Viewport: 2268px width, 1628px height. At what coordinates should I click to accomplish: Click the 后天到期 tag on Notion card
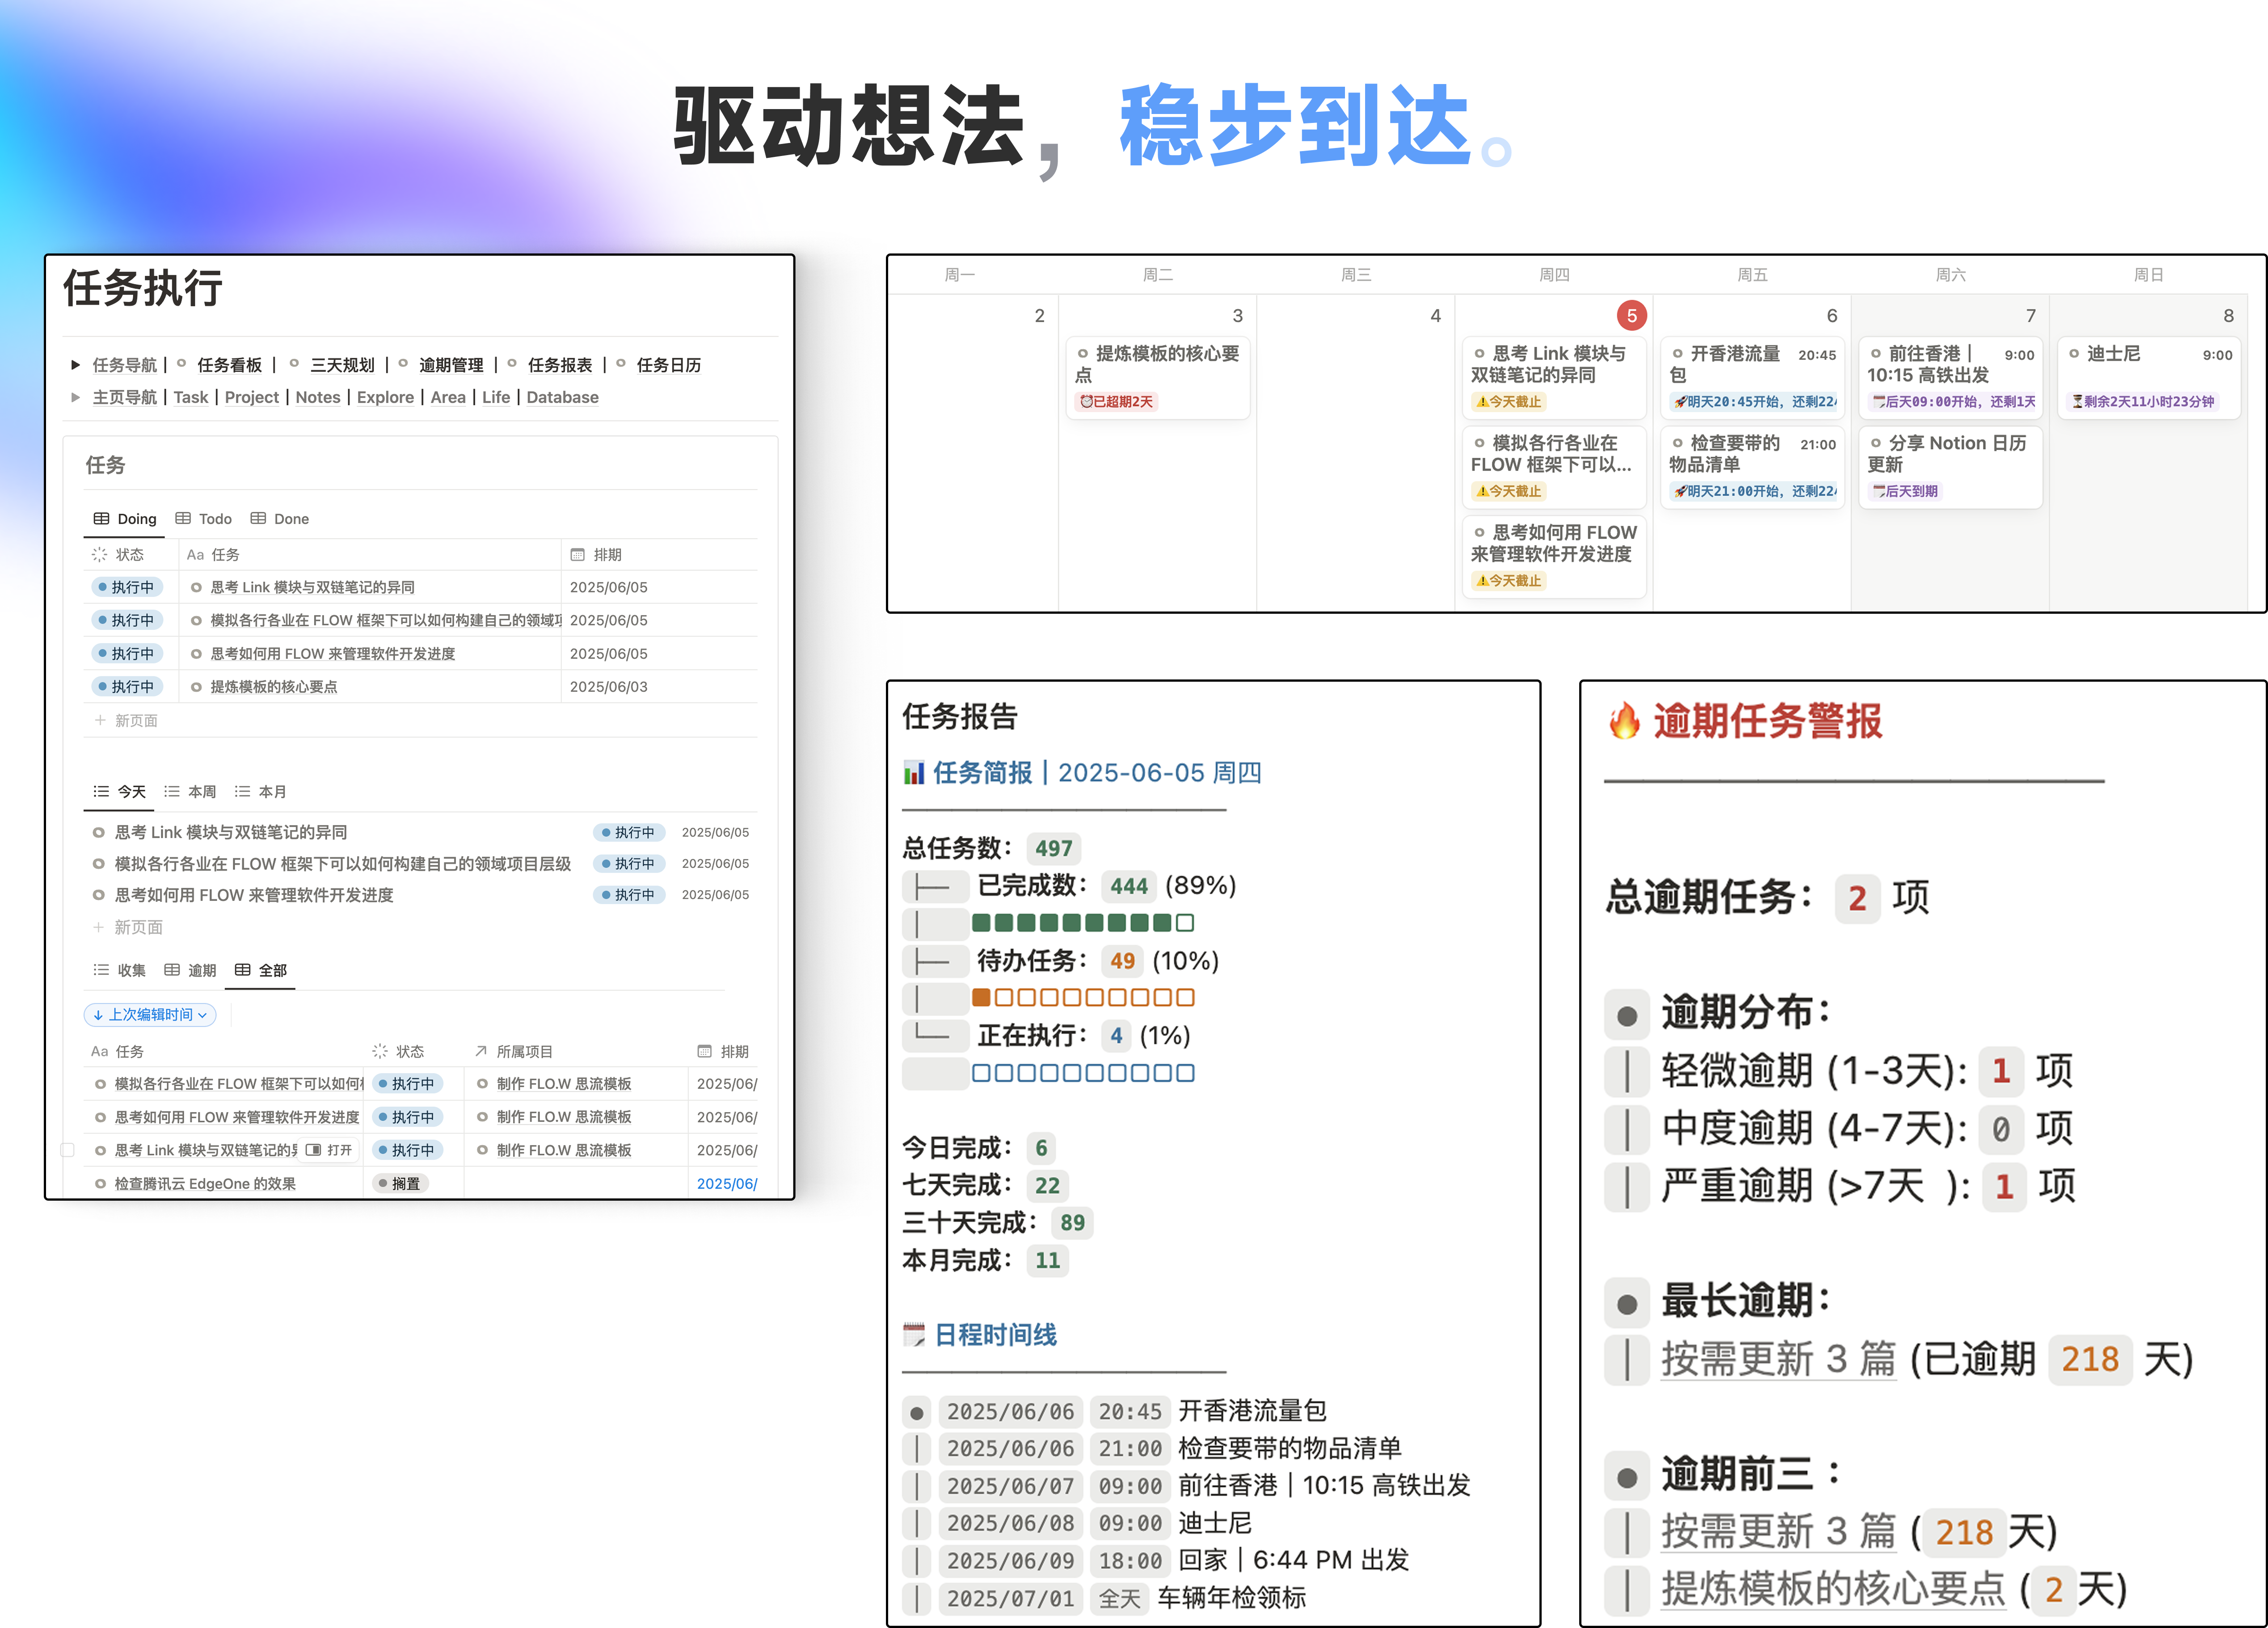(x=1906, y=492)
